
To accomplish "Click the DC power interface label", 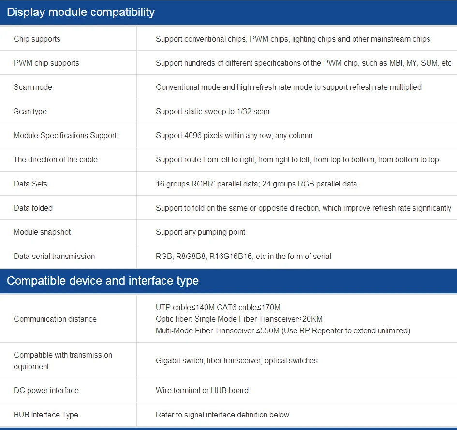I will point(46,390).
